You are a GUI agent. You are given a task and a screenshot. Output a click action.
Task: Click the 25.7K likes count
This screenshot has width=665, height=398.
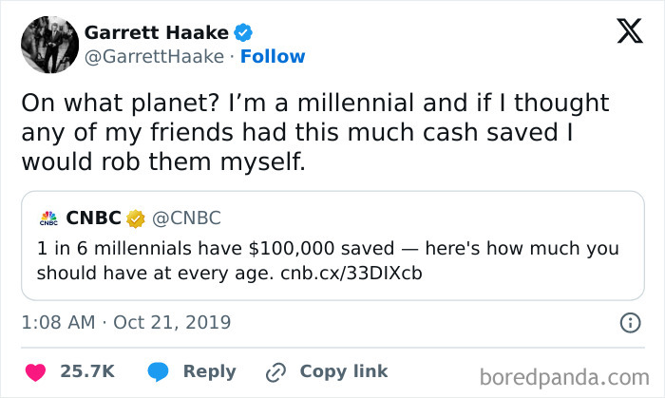coord(87,370)
